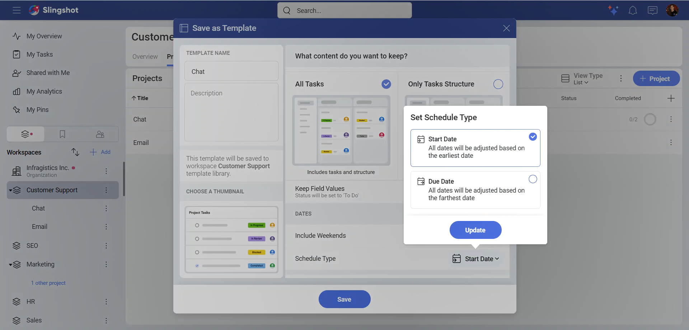This screenshot has width=689, height=330.
Task: Edit the Template Name field
Action: point(231,71)
